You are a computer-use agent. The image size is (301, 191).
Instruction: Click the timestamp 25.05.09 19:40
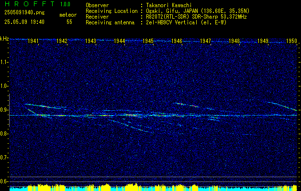pyautogui.click(x=24, y=22)
